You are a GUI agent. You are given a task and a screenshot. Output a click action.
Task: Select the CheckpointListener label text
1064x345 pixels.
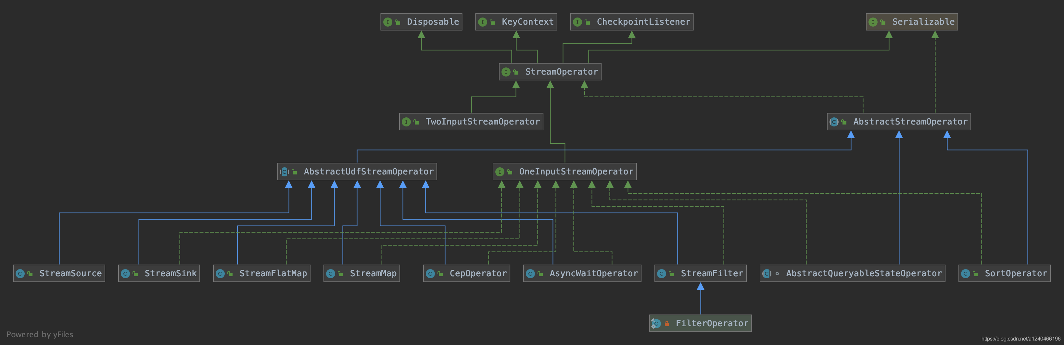[643, 22]
